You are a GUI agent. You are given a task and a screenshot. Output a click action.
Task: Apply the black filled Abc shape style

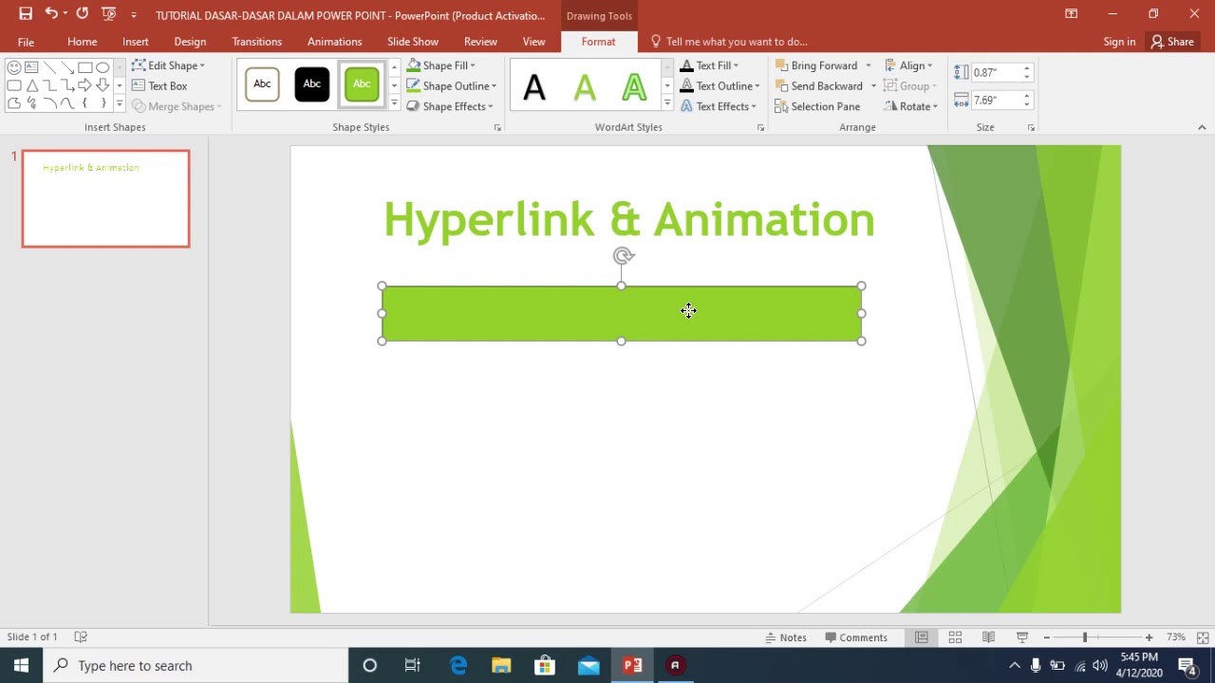(x=311, y=84)
